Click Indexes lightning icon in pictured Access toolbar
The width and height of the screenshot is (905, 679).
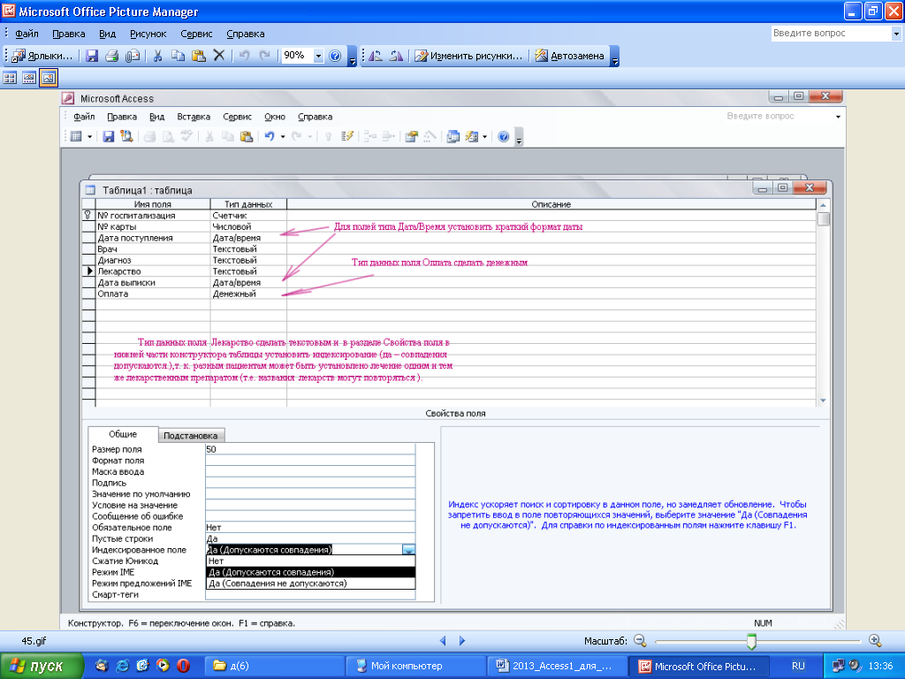click(346, 137)
